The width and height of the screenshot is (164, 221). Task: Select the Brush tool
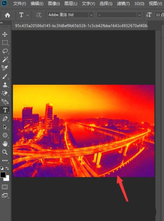click(x=5, y=76)
